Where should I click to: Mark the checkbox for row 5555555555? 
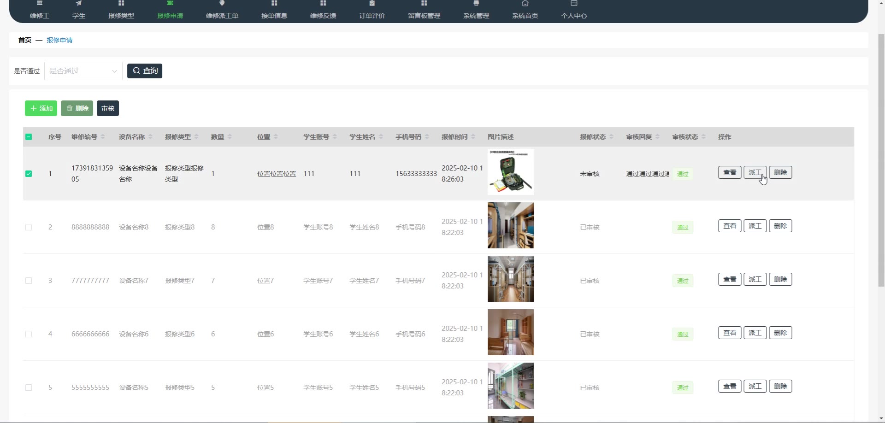29,388
